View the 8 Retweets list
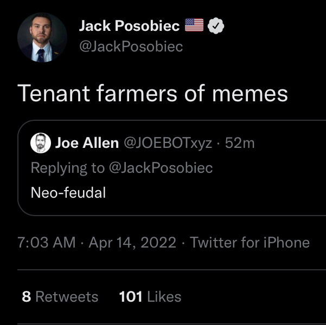 click(60, 296)
